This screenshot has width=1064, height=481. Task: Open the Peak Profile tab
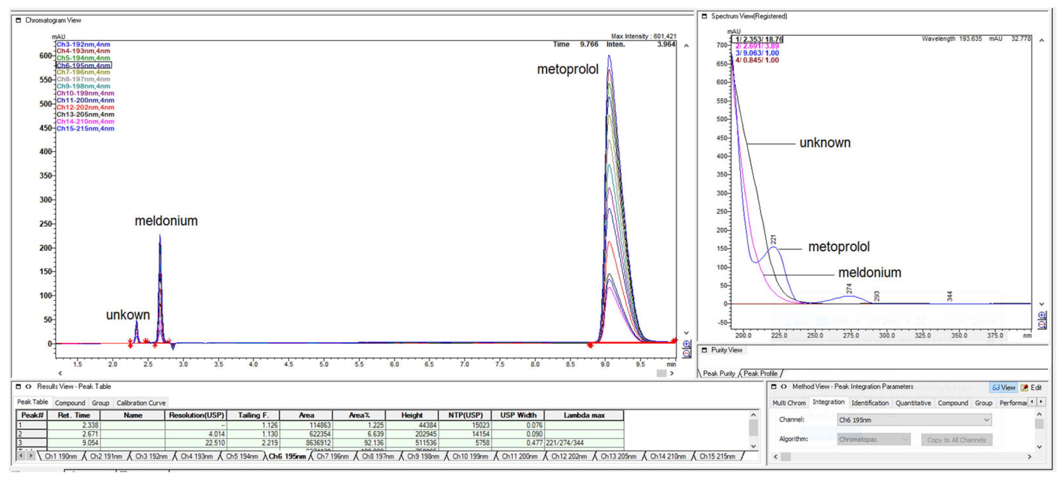pos(760,374)
